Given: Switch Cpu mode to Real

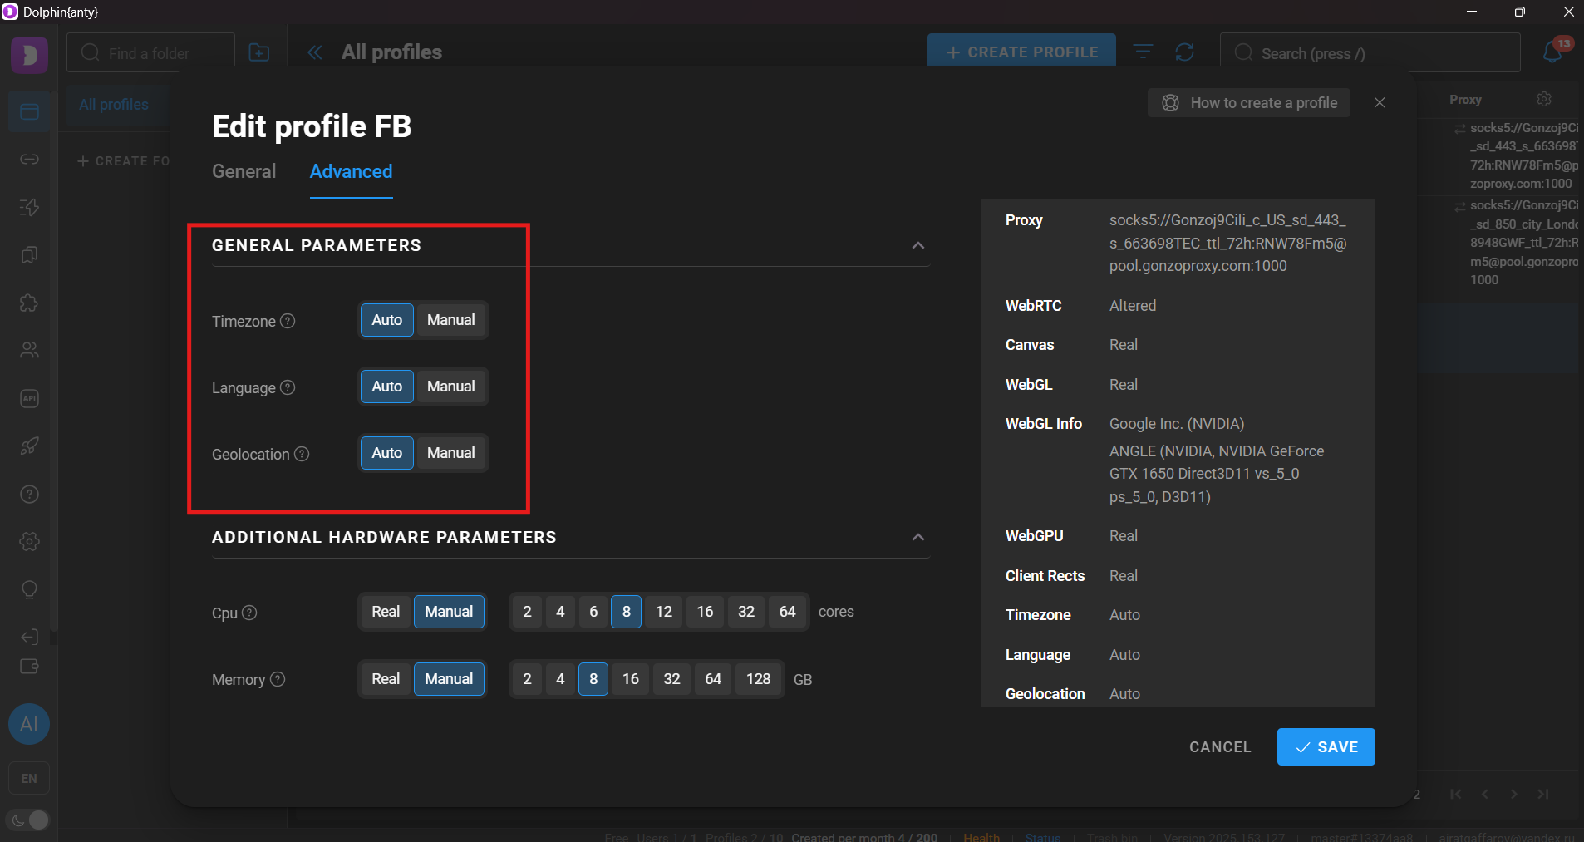Looking at the screenshot, I should pyautogui.click(x=386, y=612).
